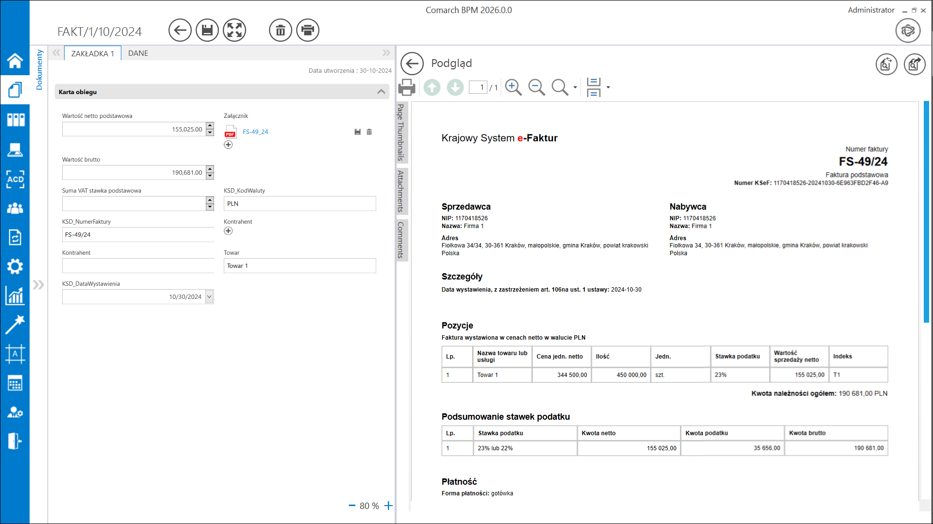Viewport: 933px width, 524px height.
Task: Delete the FS-49_24 attachment
Action: click(x=369, y=132)
